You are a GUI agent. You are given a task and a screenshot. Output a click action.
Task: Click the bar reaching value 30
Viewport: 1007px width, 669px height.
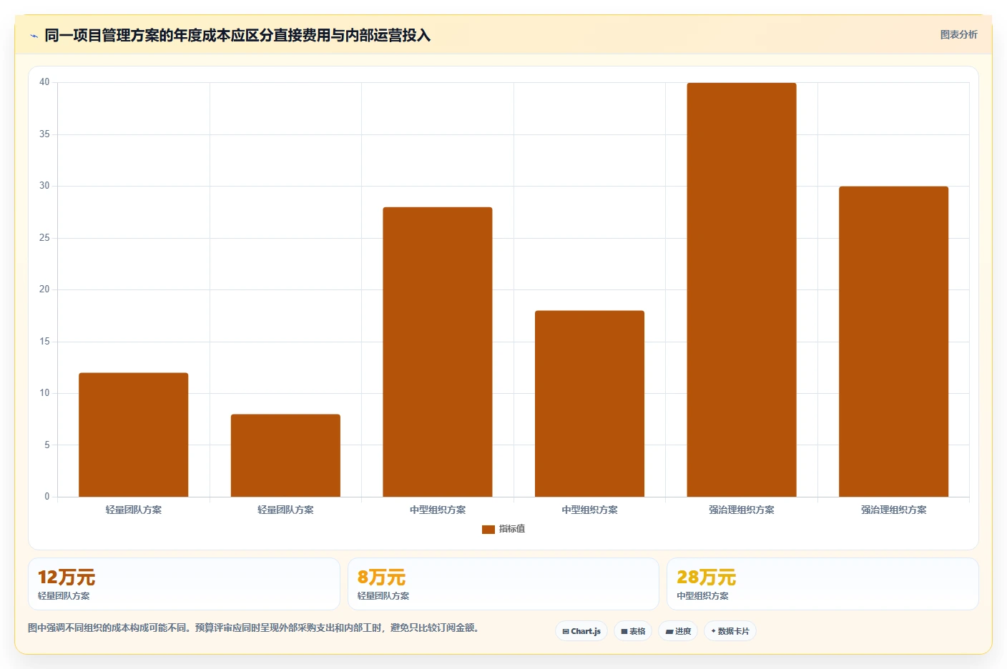click(x=893, y=342)
